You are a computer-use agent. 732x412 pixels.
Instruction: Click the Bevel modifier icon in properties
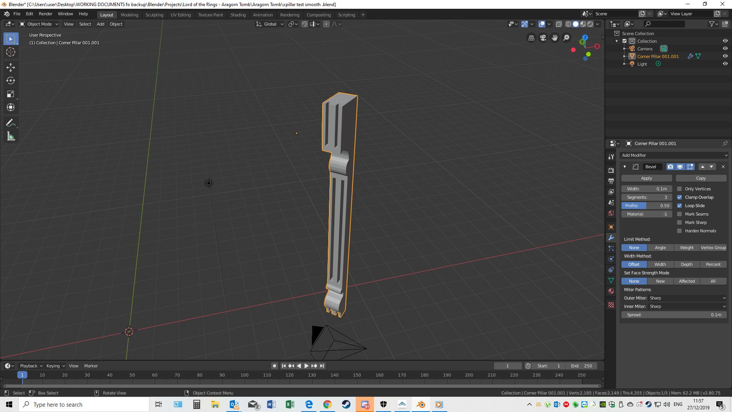point(634,166)
